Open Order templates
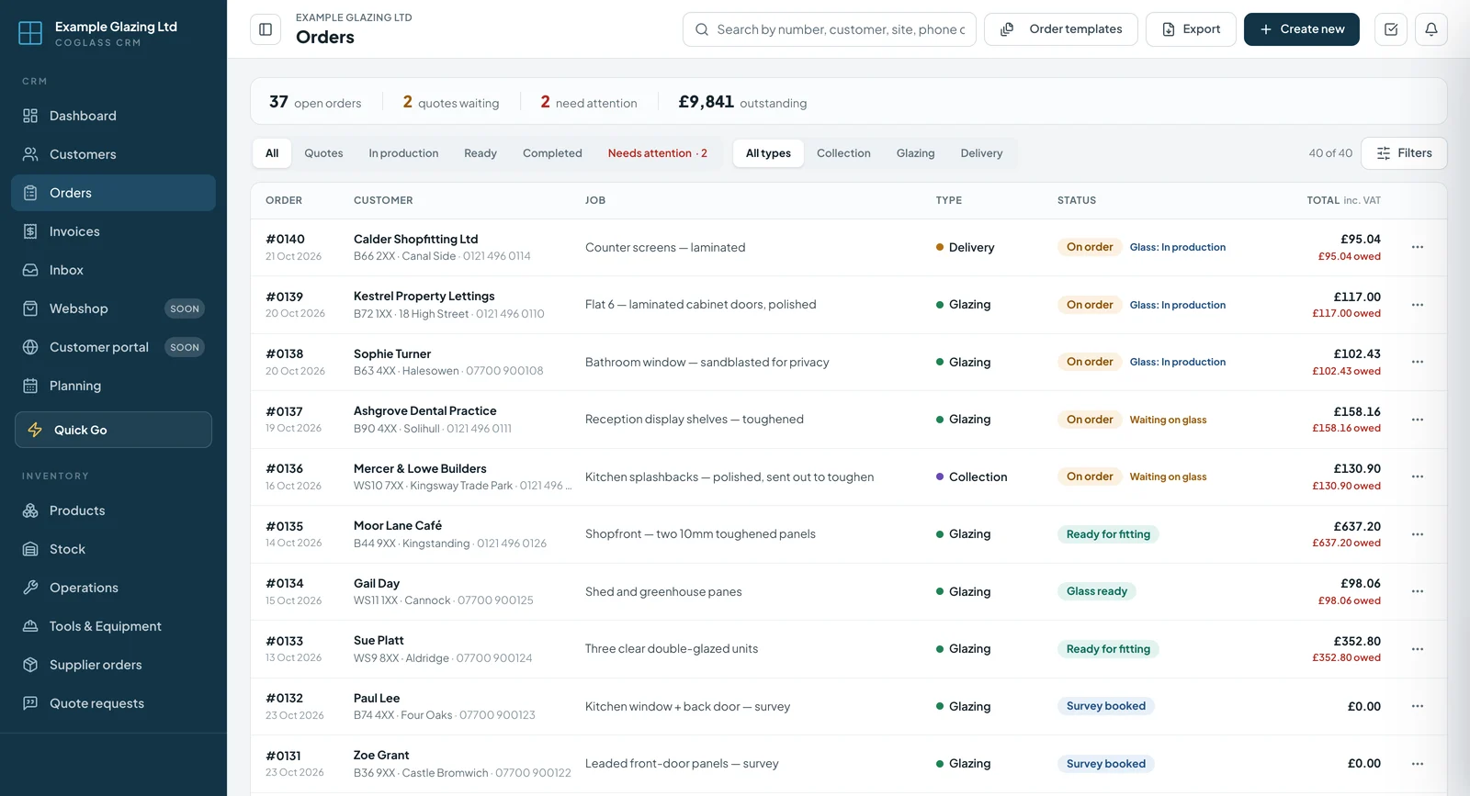This screenshot has height=796, width=1470. tap(1061, 29)
